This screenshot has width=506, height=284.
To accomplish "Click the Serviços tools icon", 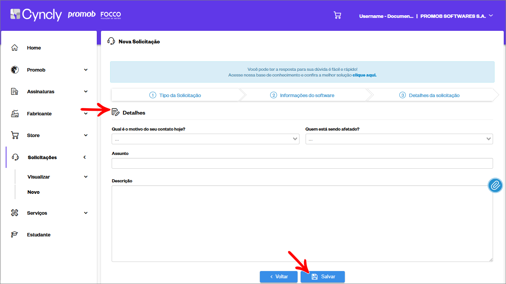I will (x=14, y=213).
